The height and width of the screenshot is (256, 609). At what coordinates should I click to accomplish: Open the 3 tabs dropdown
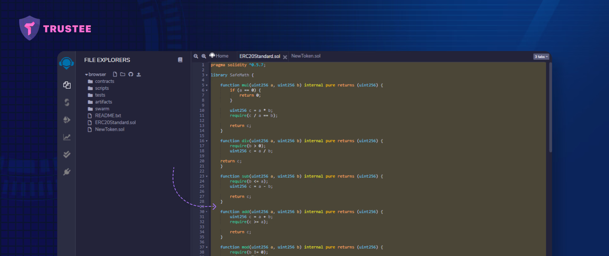tap(541, 57)
